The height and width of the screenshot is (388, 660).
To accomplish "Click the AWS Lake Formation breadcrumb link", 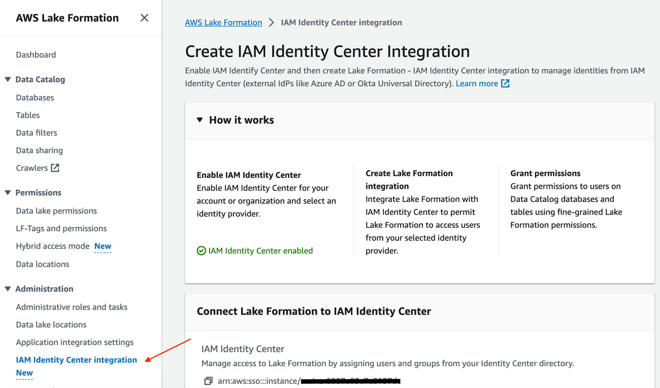I will coord(224,23).
